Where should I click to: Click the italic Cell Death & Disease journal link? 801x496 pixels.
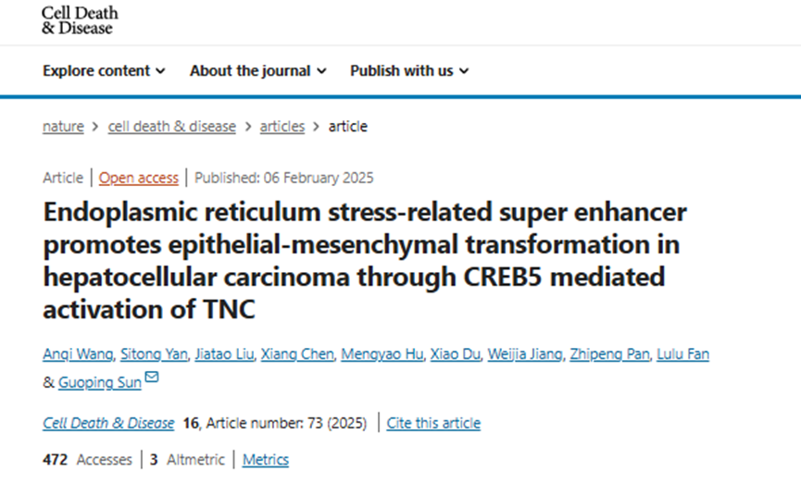108,423
